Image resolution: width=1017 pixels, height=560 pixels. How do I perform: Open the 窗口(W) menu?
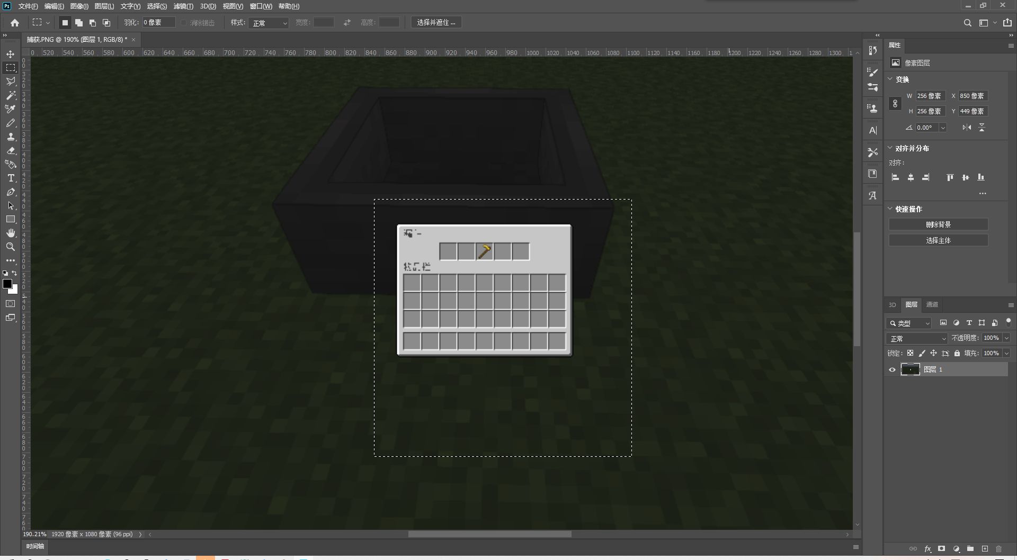(261, 6)
